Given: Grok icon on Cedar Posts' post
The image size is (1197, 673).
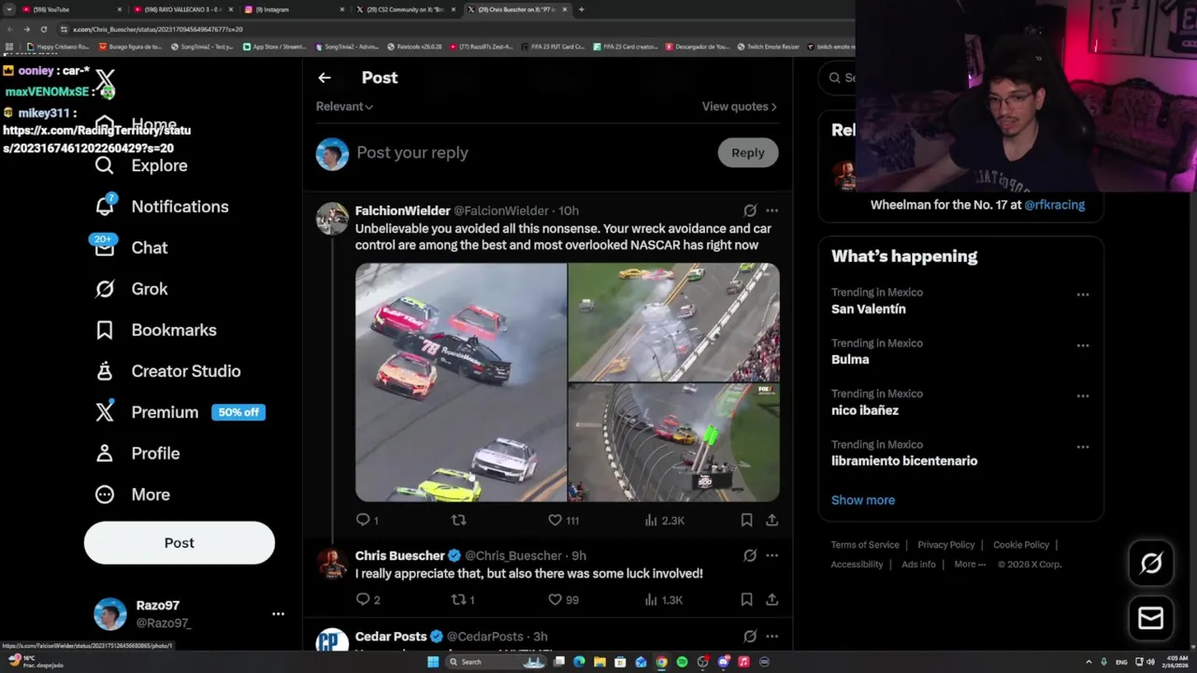Looking at the screenshot, I should [x=750, y=637].
